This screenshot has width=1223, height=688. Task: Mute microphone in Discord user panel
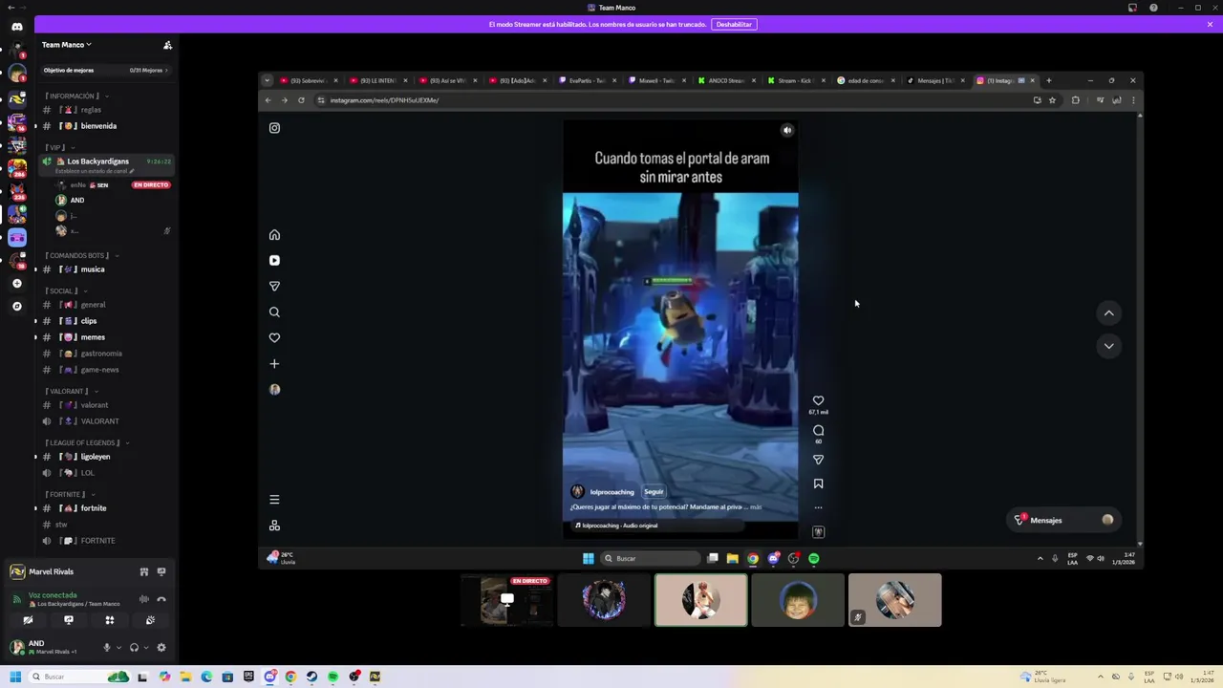(107, 648)
